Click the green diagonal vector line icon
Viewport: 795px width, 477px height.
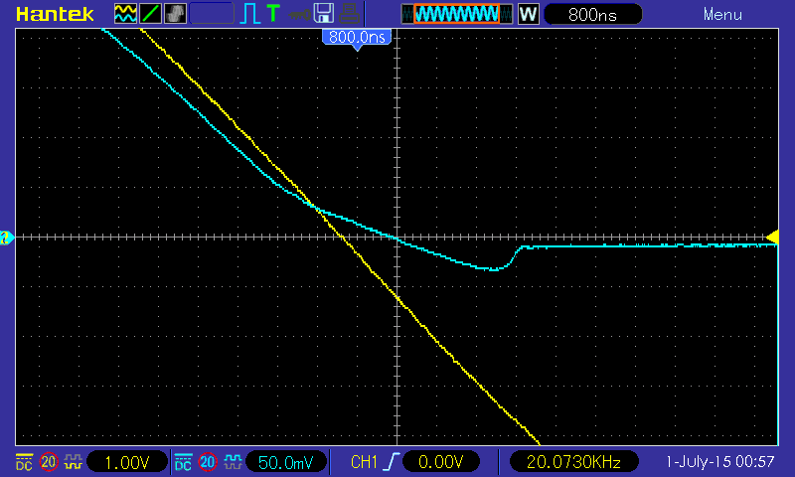tap(151, 14)
